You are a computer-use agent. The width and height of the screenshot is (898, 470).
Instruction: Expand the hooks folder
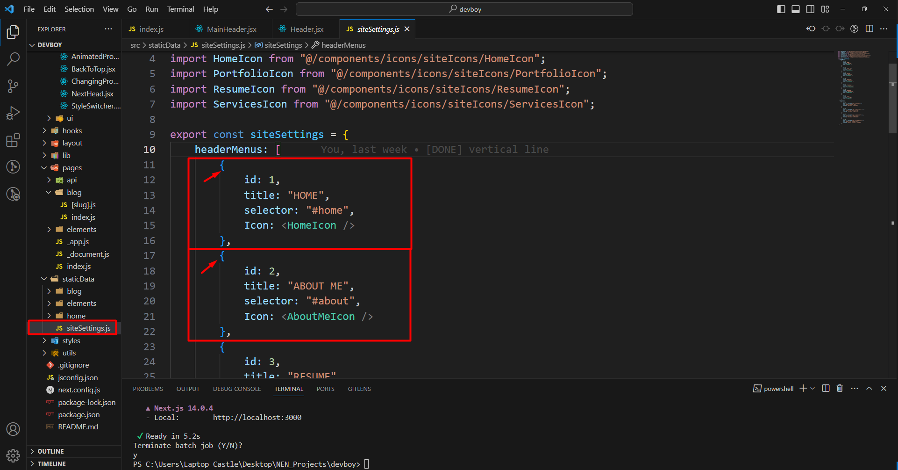pos(71,130)
